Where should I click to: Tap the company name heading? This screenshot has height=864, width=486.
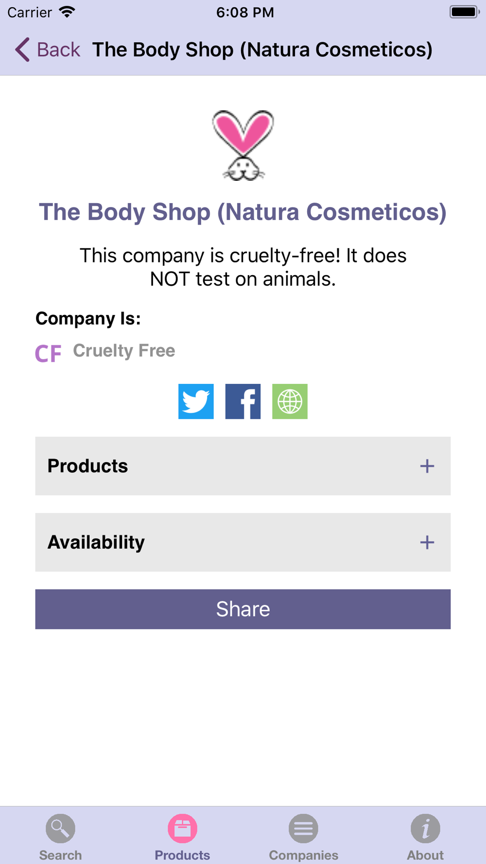pos(243,212)
